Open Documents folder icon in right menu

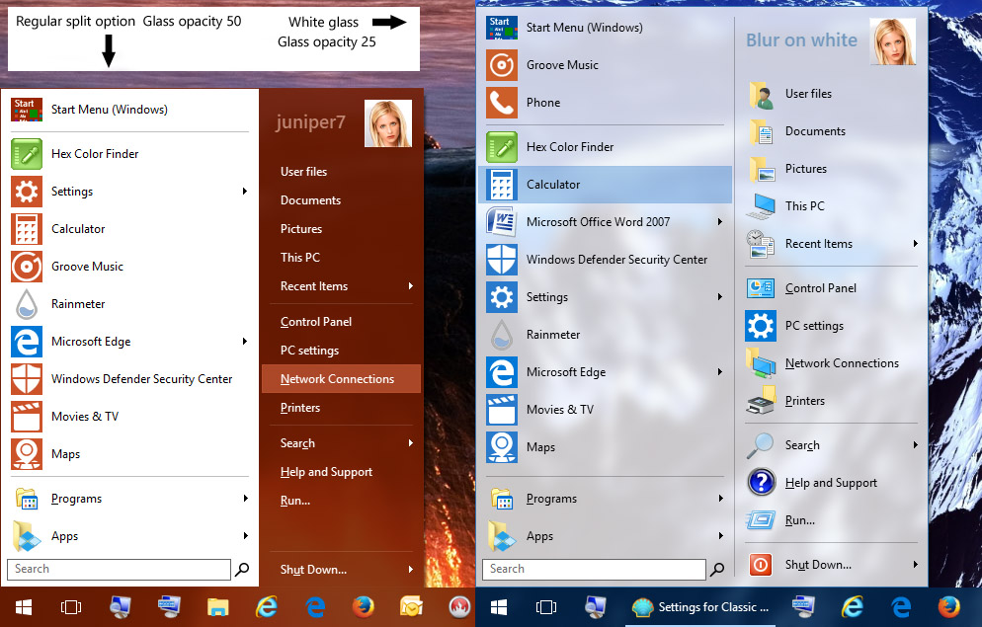pyautogui.click(x=761, y=131)
